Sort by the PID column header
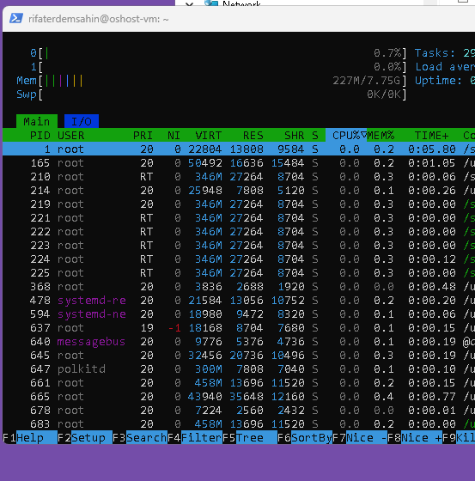Viewport: 475px width, 481px height. (x=40, y=135)
